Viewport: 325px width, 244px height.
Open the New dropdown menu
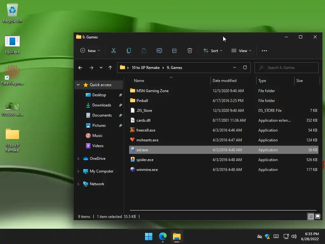pos(90,51)
